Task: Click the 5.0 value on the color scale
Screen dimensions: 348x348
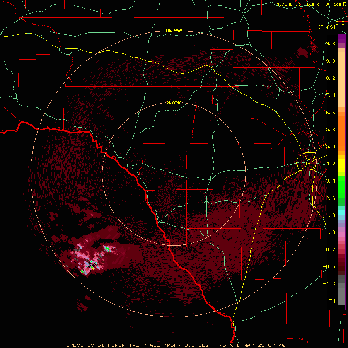Action: coord(331,147)
